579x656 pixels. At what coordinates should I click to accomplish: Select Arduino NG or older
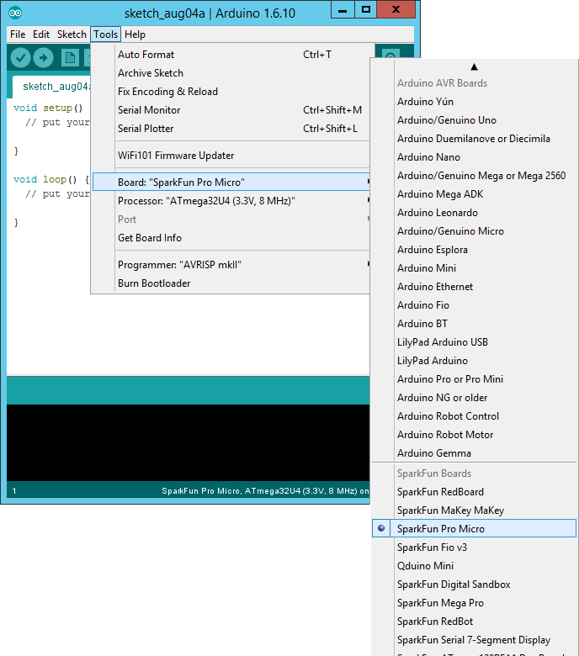[474, 398]
